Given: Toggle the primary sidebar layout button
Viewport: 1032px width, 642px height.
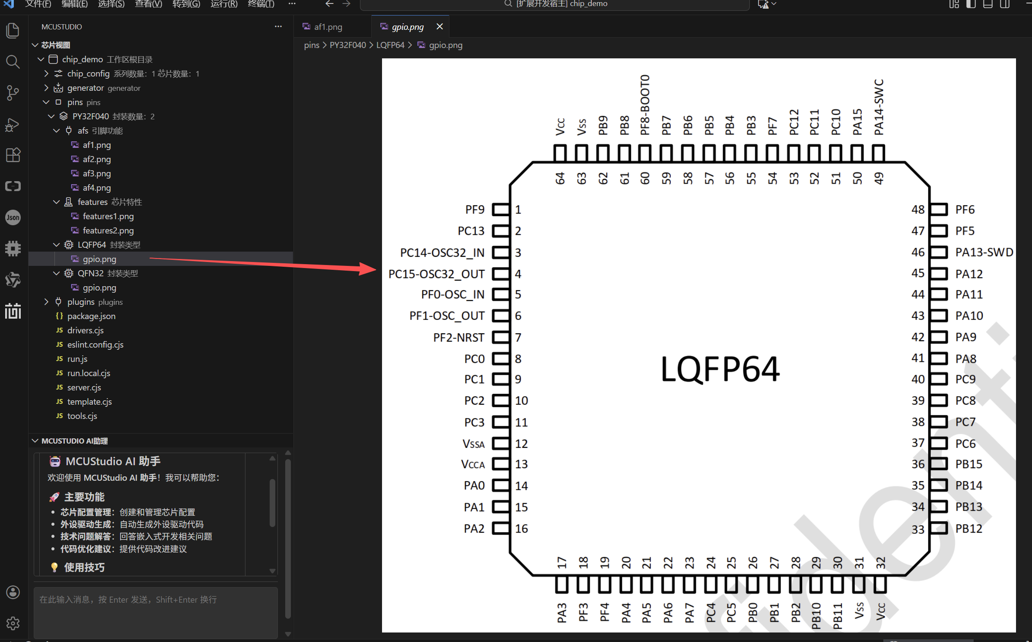Looking at the screenshot, I should (971, 4).
